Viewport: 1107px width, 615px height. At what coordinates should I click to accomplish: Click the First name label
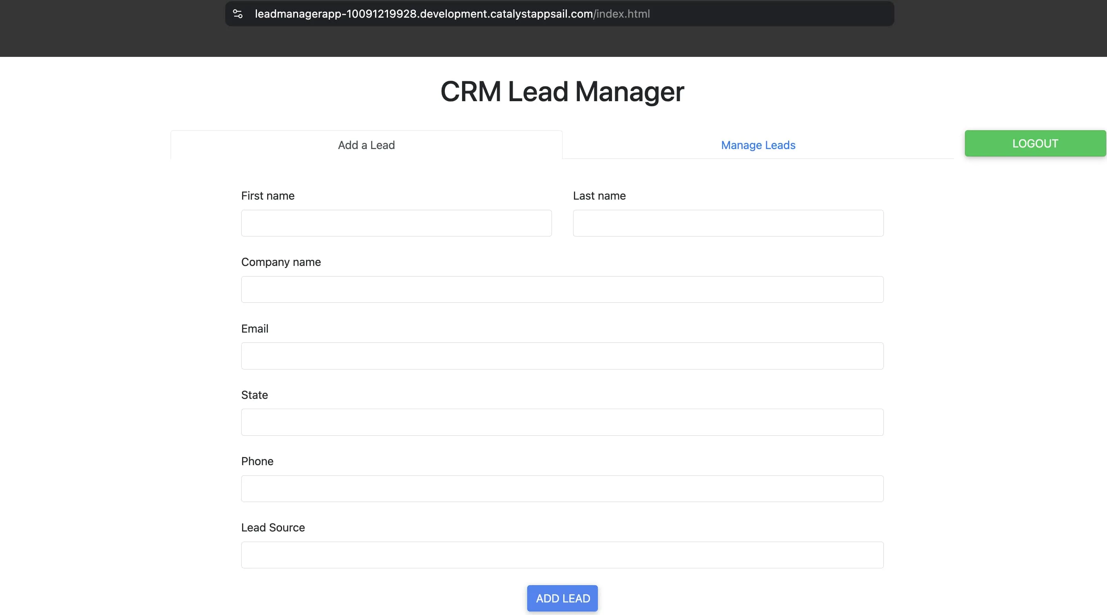coord(268,196)
